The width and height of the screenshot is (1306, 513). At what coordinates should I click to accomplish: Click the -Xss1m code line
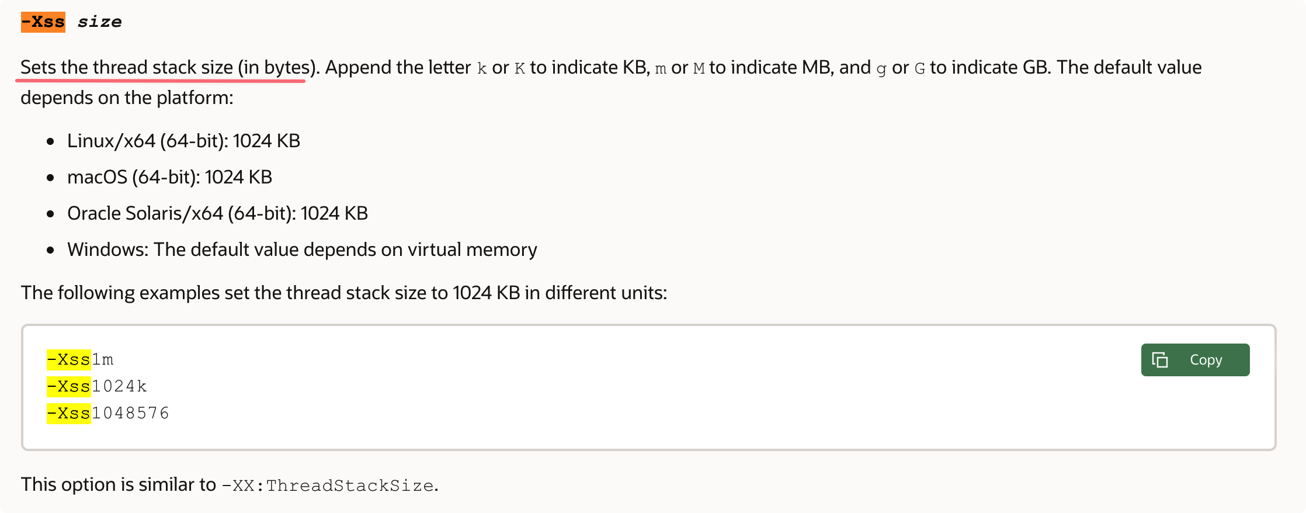tap(80, 359)
